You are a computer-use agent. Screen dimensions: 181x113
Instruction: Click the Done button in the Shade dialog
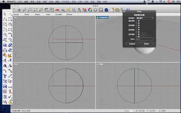coord(147,44)
